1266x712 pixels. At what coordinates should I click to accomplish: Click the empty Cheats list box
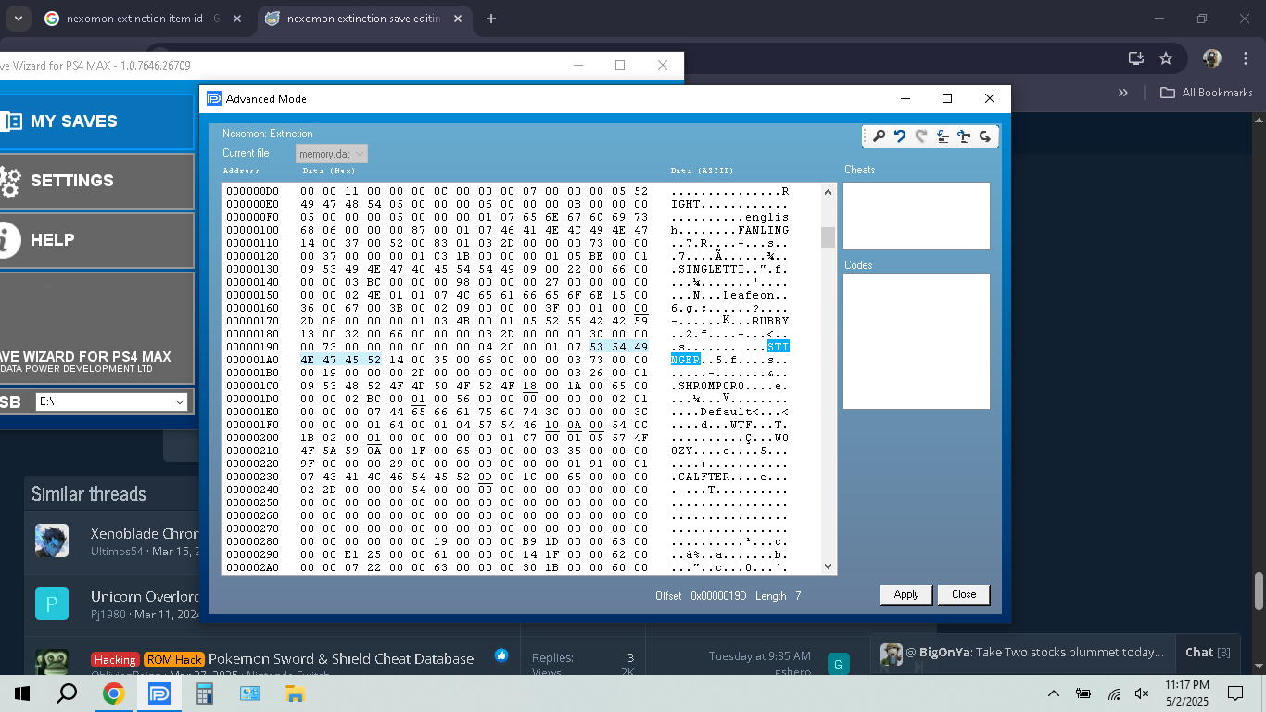point(917,216)
